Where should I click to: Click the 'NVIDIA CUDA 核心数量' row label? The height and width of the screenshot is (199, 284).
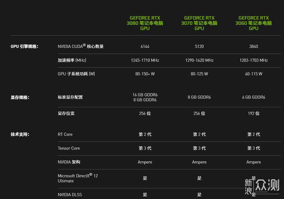pos(81,46)
